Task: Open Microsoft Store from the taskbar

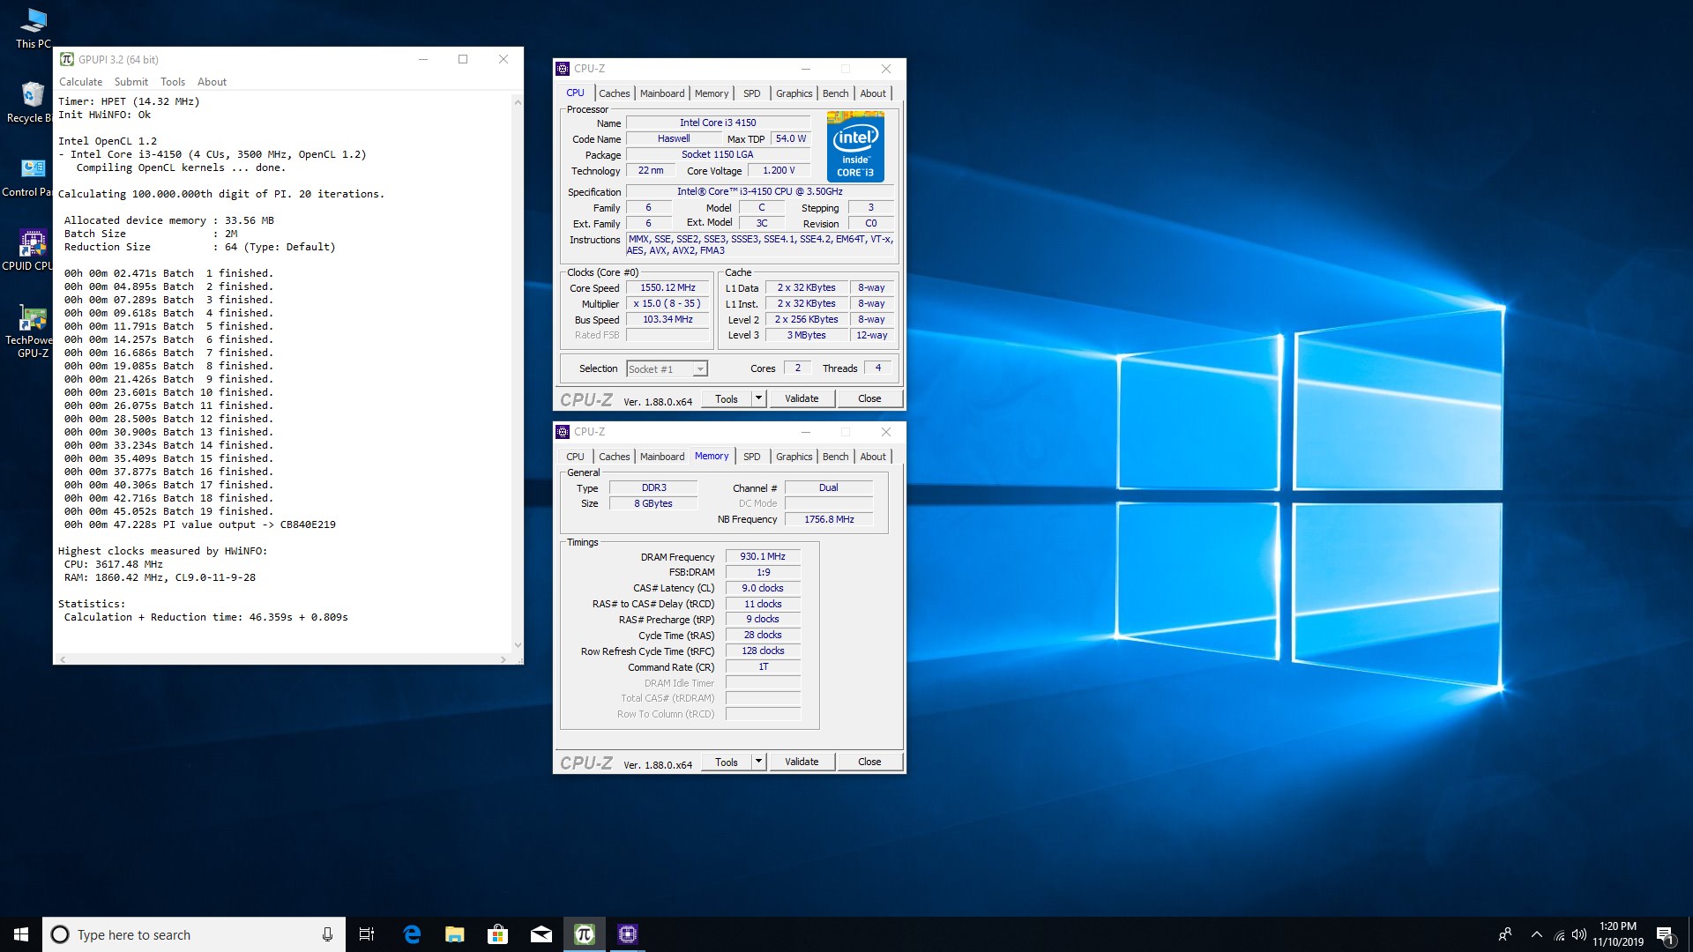Action: coord(497,934)
